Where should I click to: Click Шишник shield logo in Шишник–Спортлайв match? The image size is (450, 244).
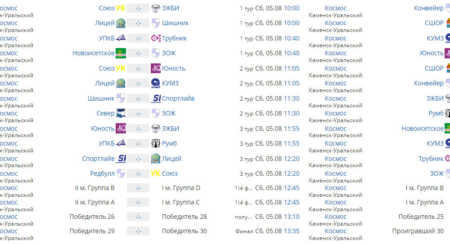121,98
